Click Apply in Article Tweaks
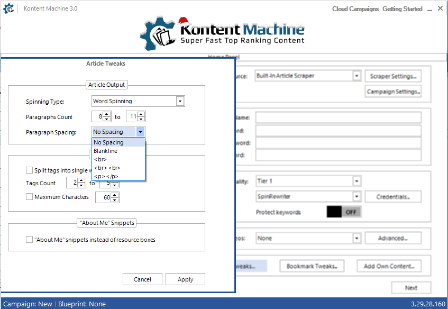 [185, 279]
